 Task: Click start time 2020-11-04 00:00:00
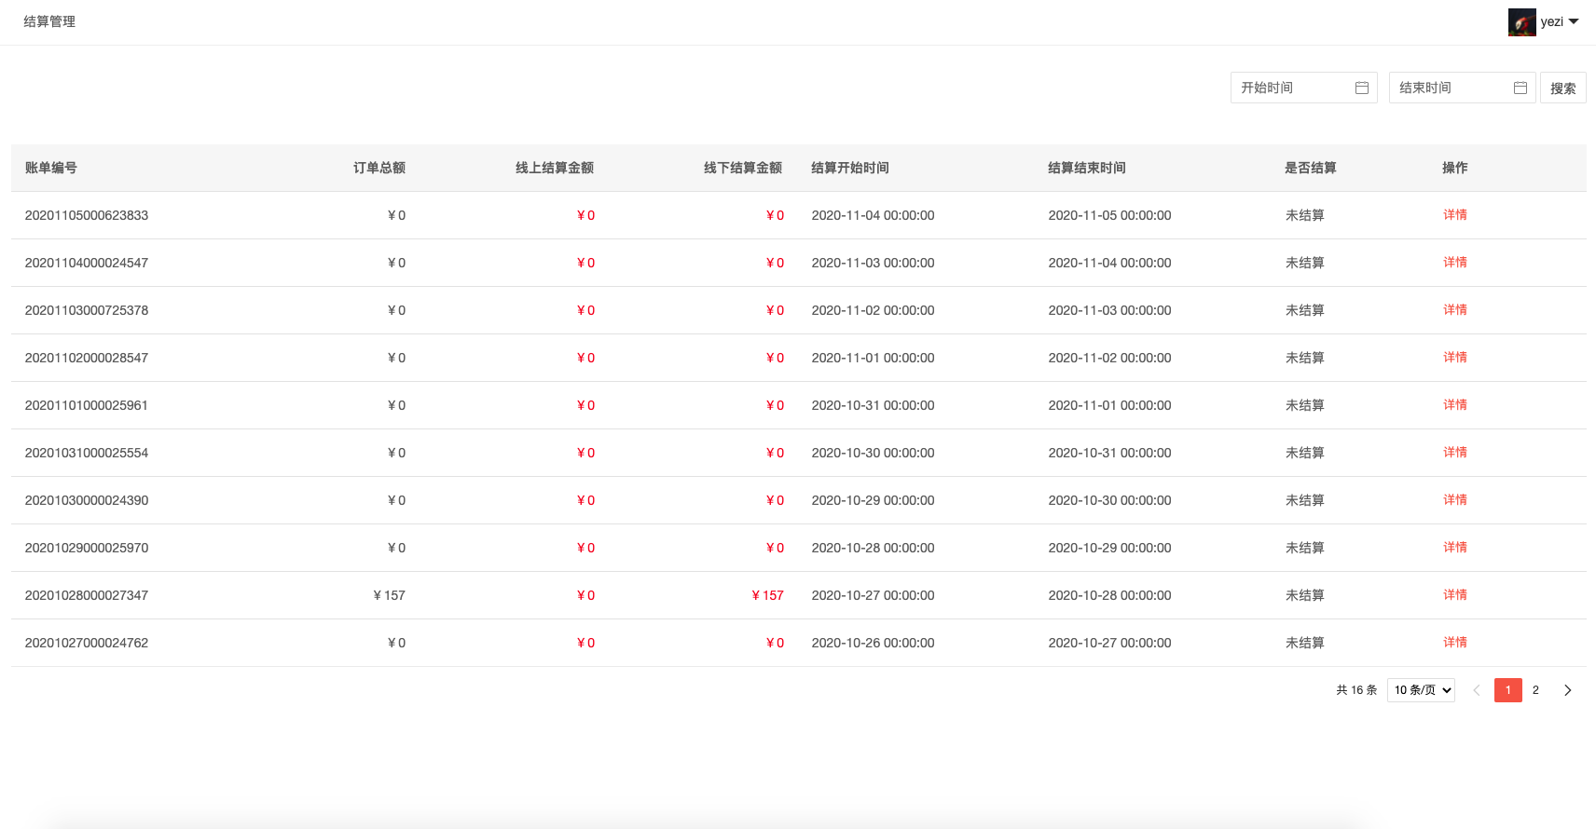click(x=873, y=215)
